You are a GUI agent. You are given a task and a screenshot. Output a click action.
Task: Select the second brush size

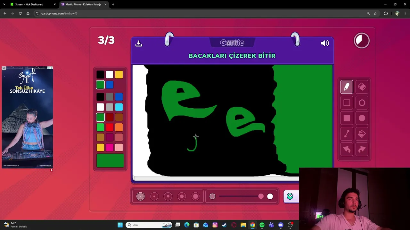click(x=154, y=196)
